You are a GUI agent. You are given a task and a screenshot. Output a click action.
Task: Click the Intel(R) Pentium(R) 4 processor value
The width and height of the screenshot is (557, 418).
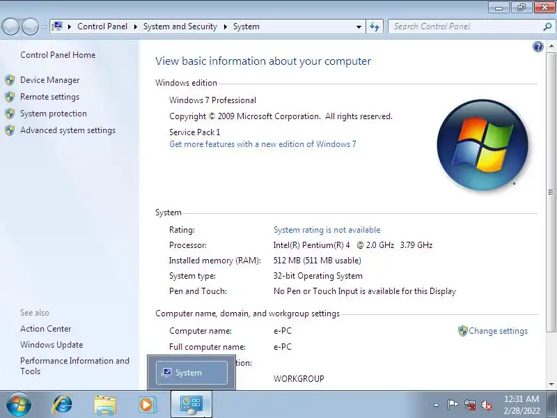pos(353,245)
